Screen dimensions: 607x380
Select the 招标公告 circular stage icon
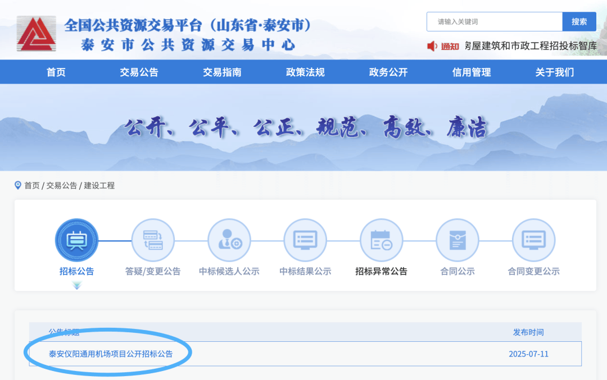point(76,239)
